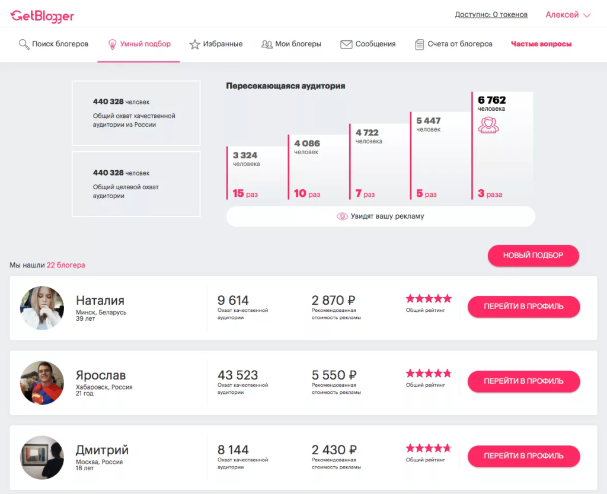Click Наталия's profile photo
This screenshot has width=607, height=494.
pos(42,308)
